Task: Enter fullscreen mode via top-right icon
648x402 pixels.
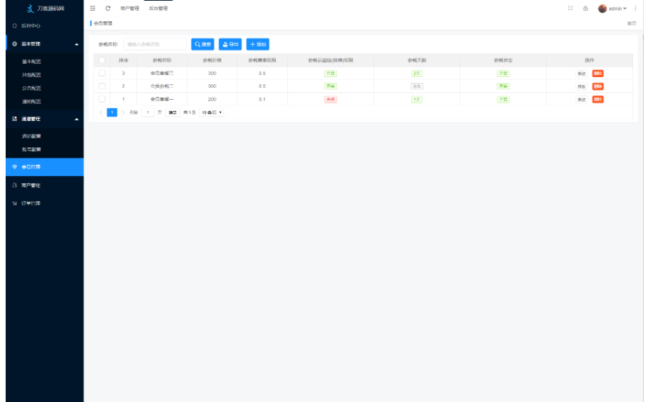Action: (x=570, y=8)
